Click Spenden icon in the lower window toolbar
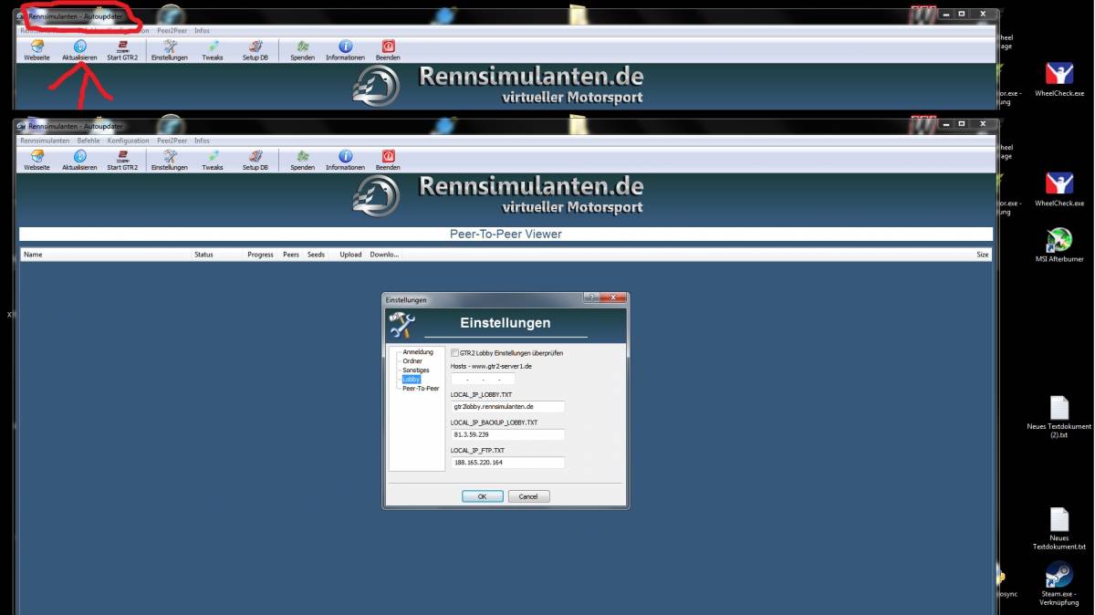The image size is (1095, 615). 302,157
